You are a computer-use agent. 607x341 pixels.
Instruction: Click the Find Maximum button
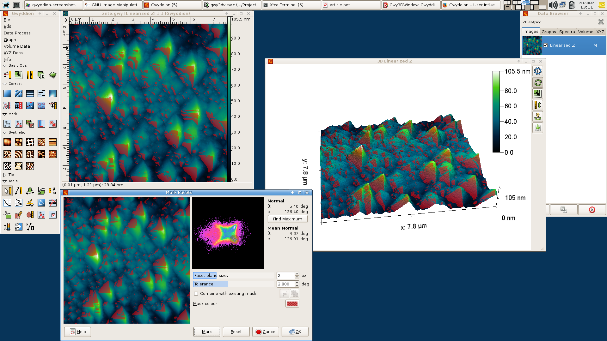coord(287,219)
